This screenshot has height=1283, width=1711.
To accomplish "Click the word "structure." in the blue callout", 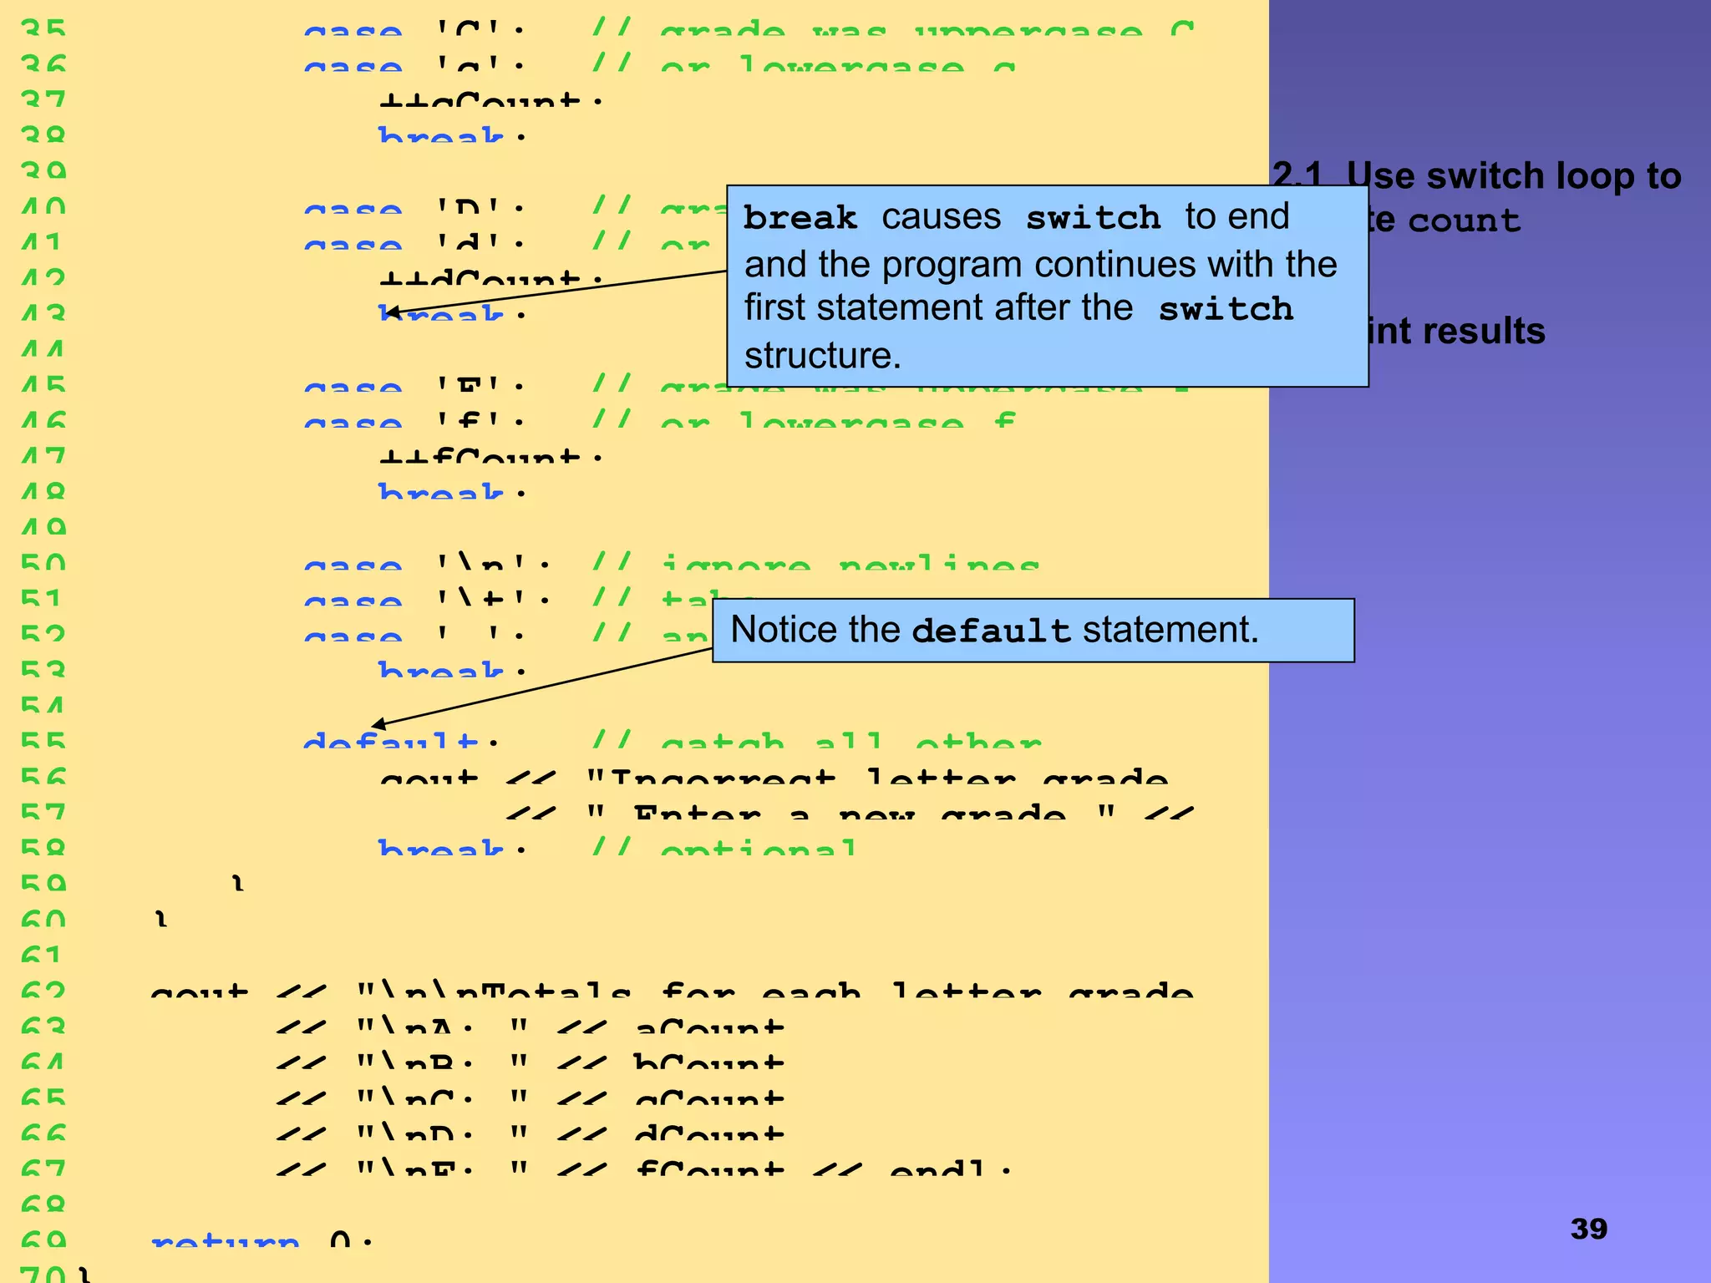I will click(823, 355).
